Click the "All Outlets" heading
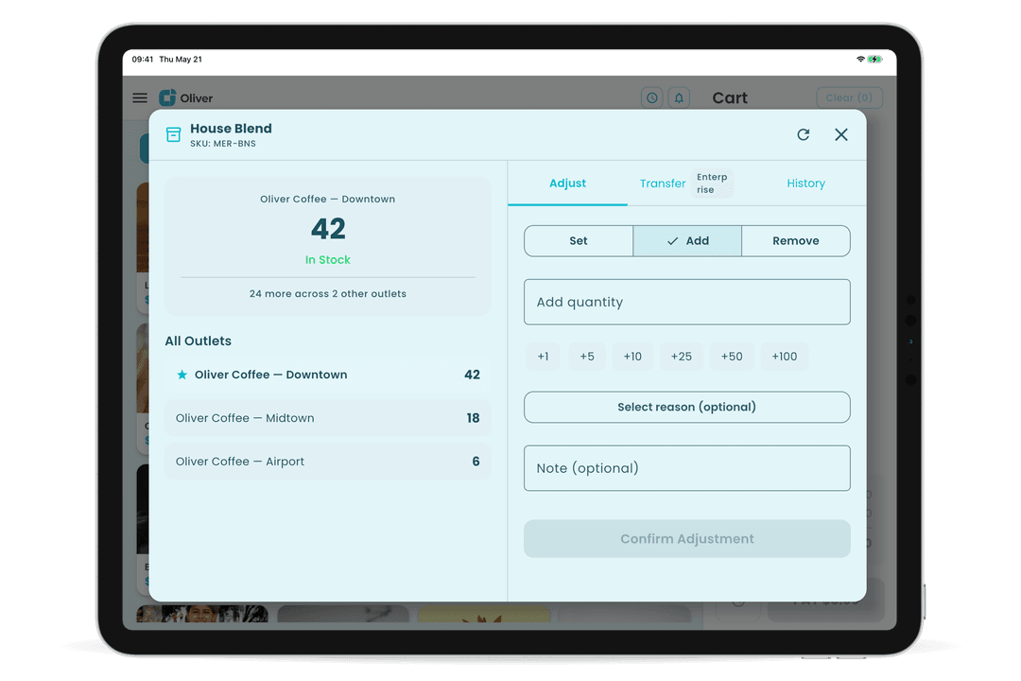This screenshot has height=681, width=1021. click(x=198, y=341)
